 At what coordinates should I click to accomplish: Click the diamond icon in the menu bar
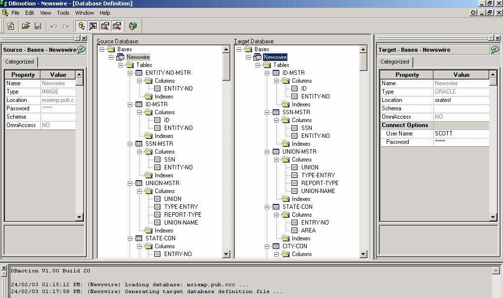pyautogui.click(x=473, y=13)
